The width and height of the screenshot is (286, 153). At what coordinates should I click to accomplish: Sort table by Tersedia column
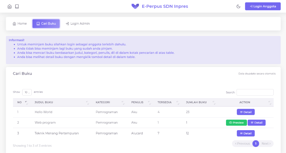click(x=168, y=102)
